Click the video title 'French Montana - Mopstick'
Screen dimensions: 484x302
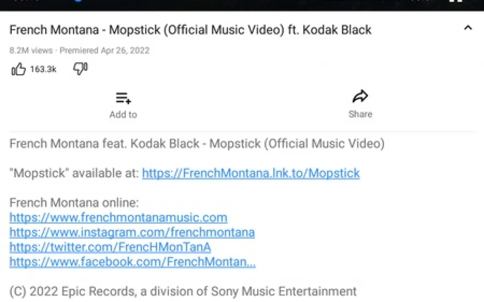point(190,30)
